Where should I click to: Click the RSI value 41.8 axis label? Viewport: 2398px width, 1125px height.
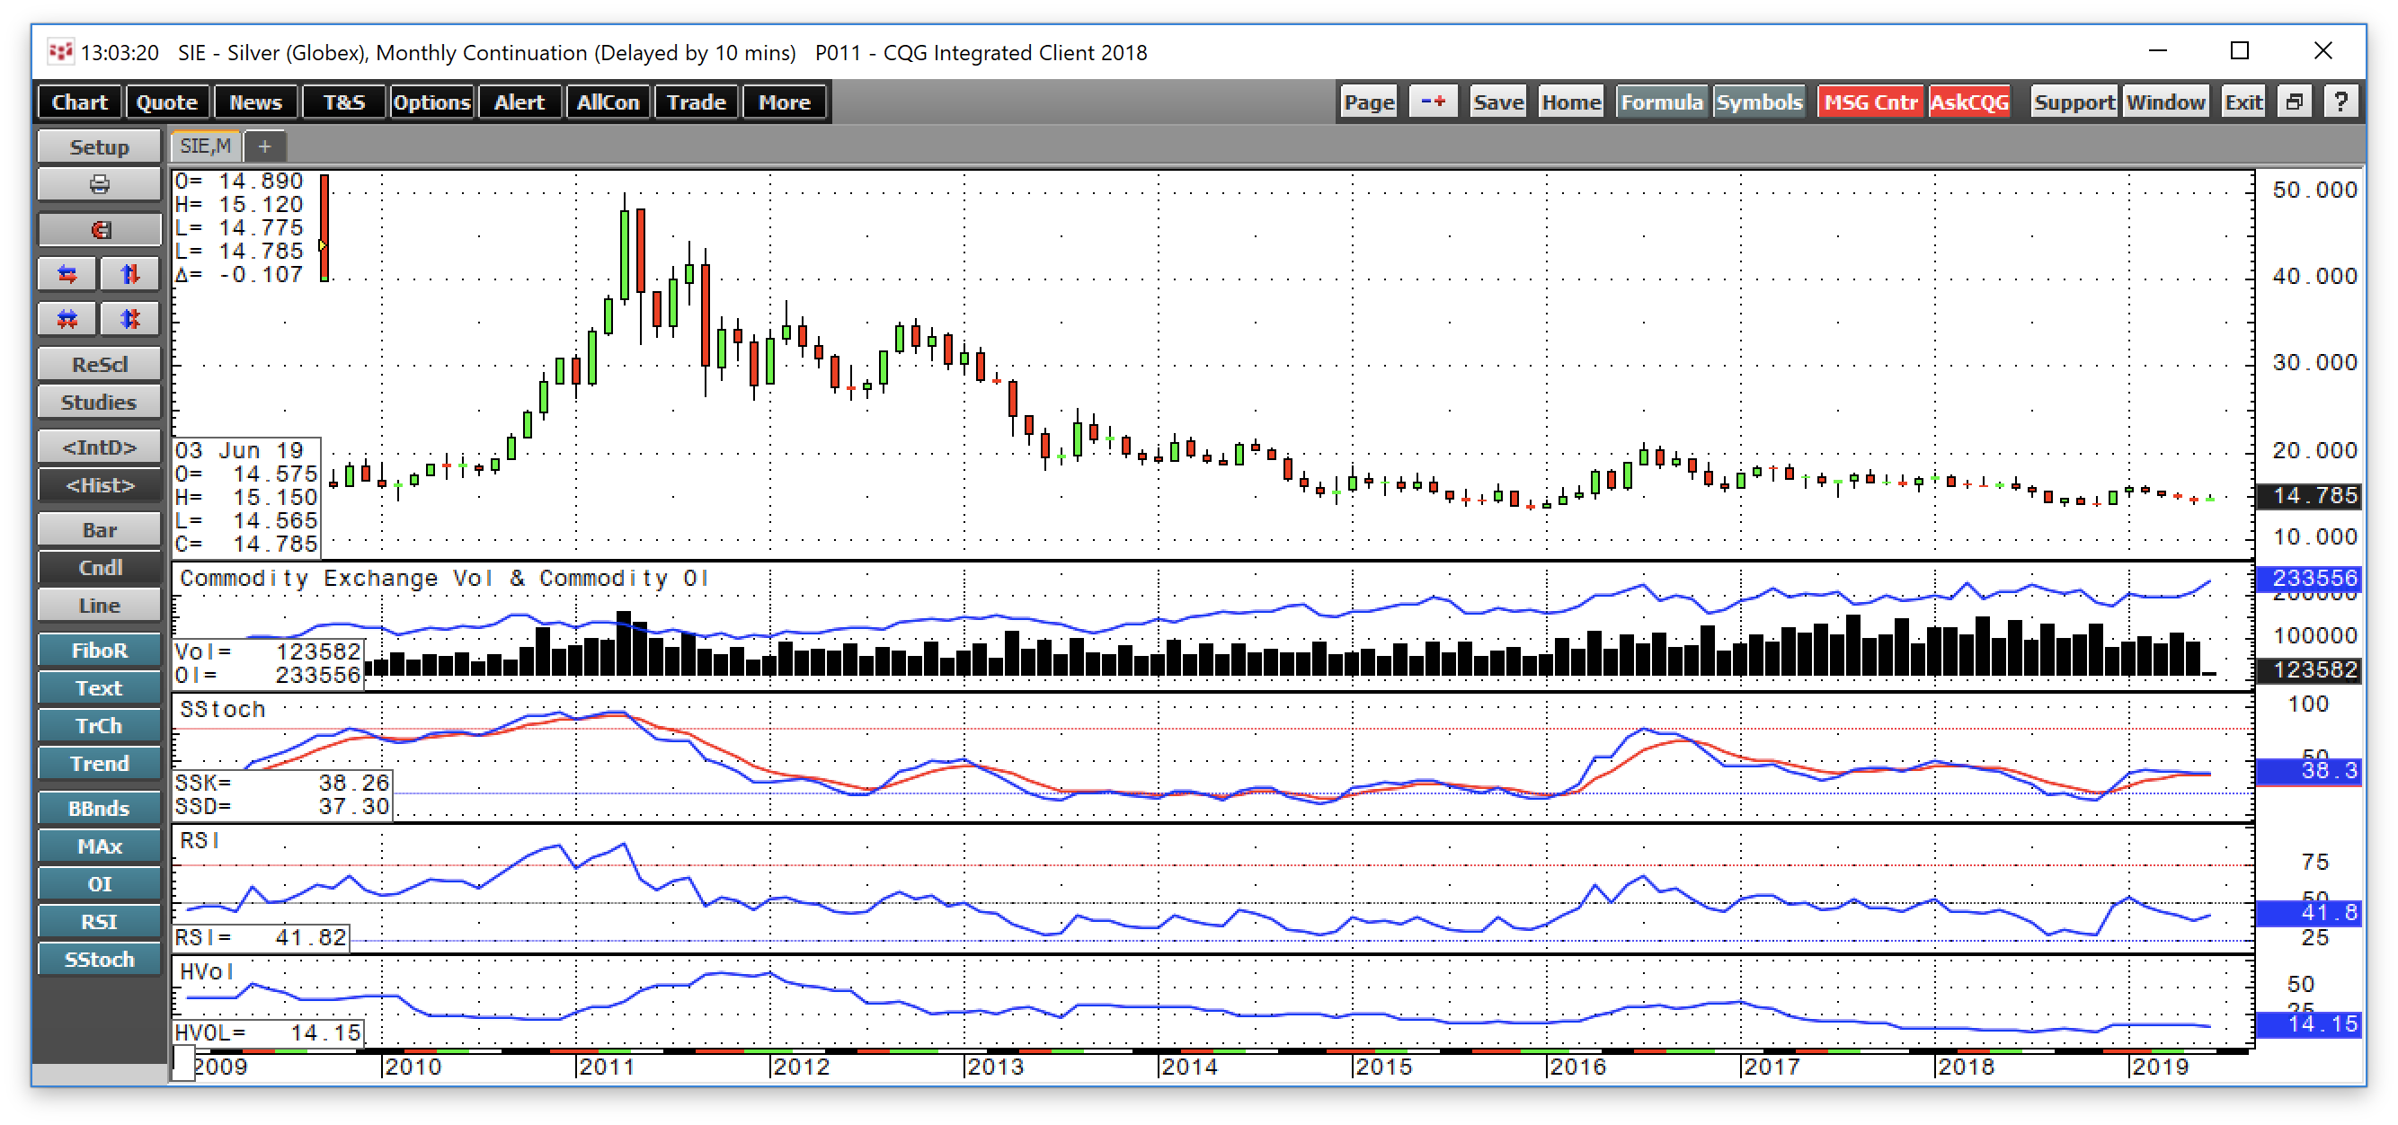click(x=2309, y=913)
